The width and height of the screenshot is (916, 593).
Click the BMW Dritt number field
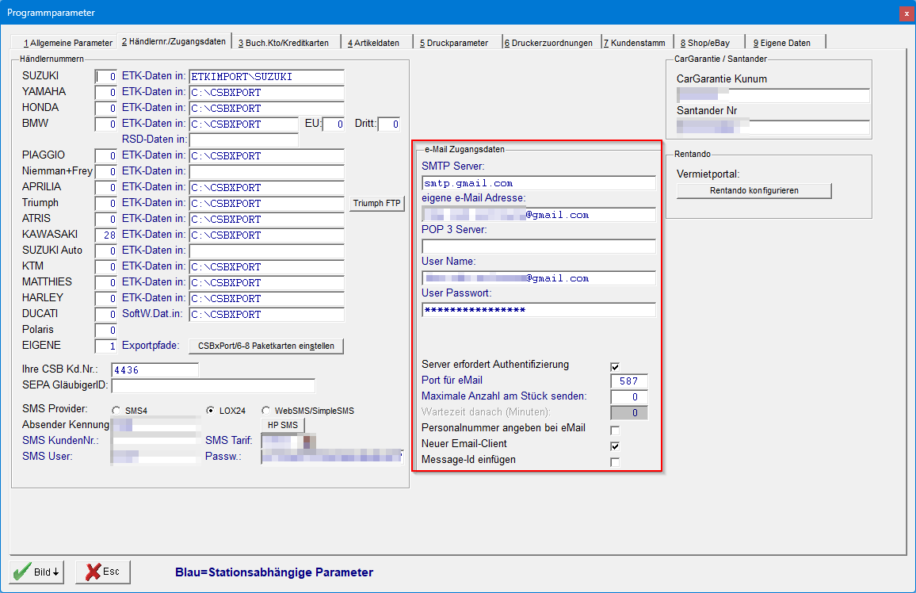[388, 124]
